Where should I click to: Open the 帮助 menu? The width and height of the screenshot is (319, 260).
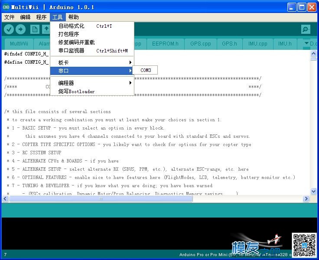point(73,17)
